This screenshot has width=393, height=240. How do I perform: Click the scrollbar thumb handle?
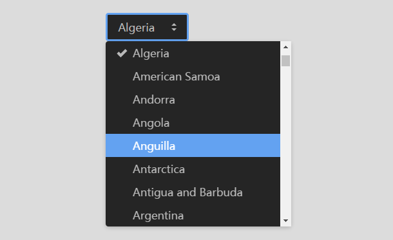285,61
